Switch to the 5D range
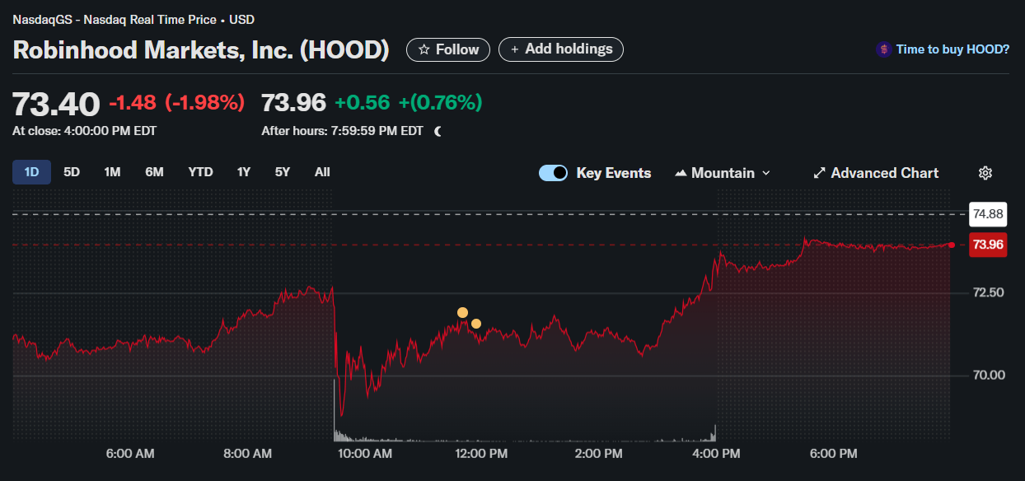The image size is (1025, 481). (x=72, y=172)
